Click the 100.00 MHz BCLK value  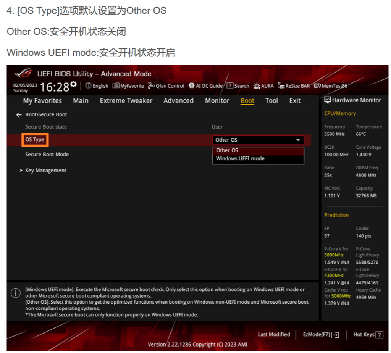tap(336, 155)
